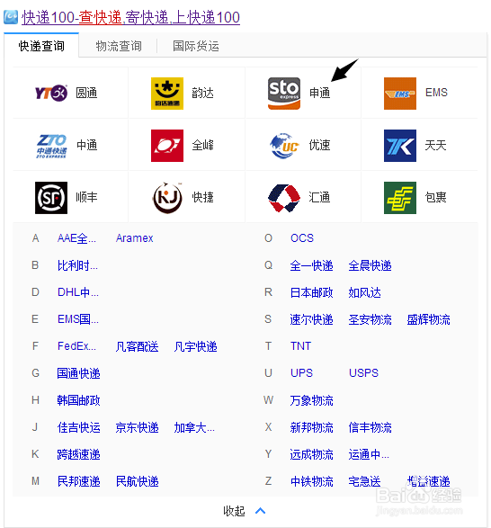Select the 运通中... link
Screen dimensions: 491x528
click(x=369, y=454)
